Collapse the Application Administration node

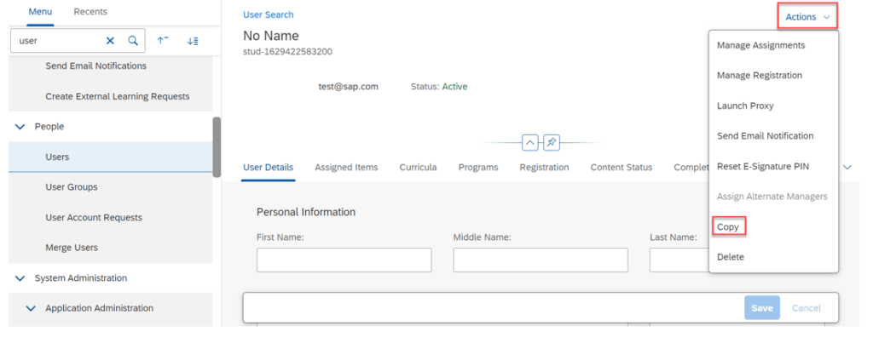[32, 308]
